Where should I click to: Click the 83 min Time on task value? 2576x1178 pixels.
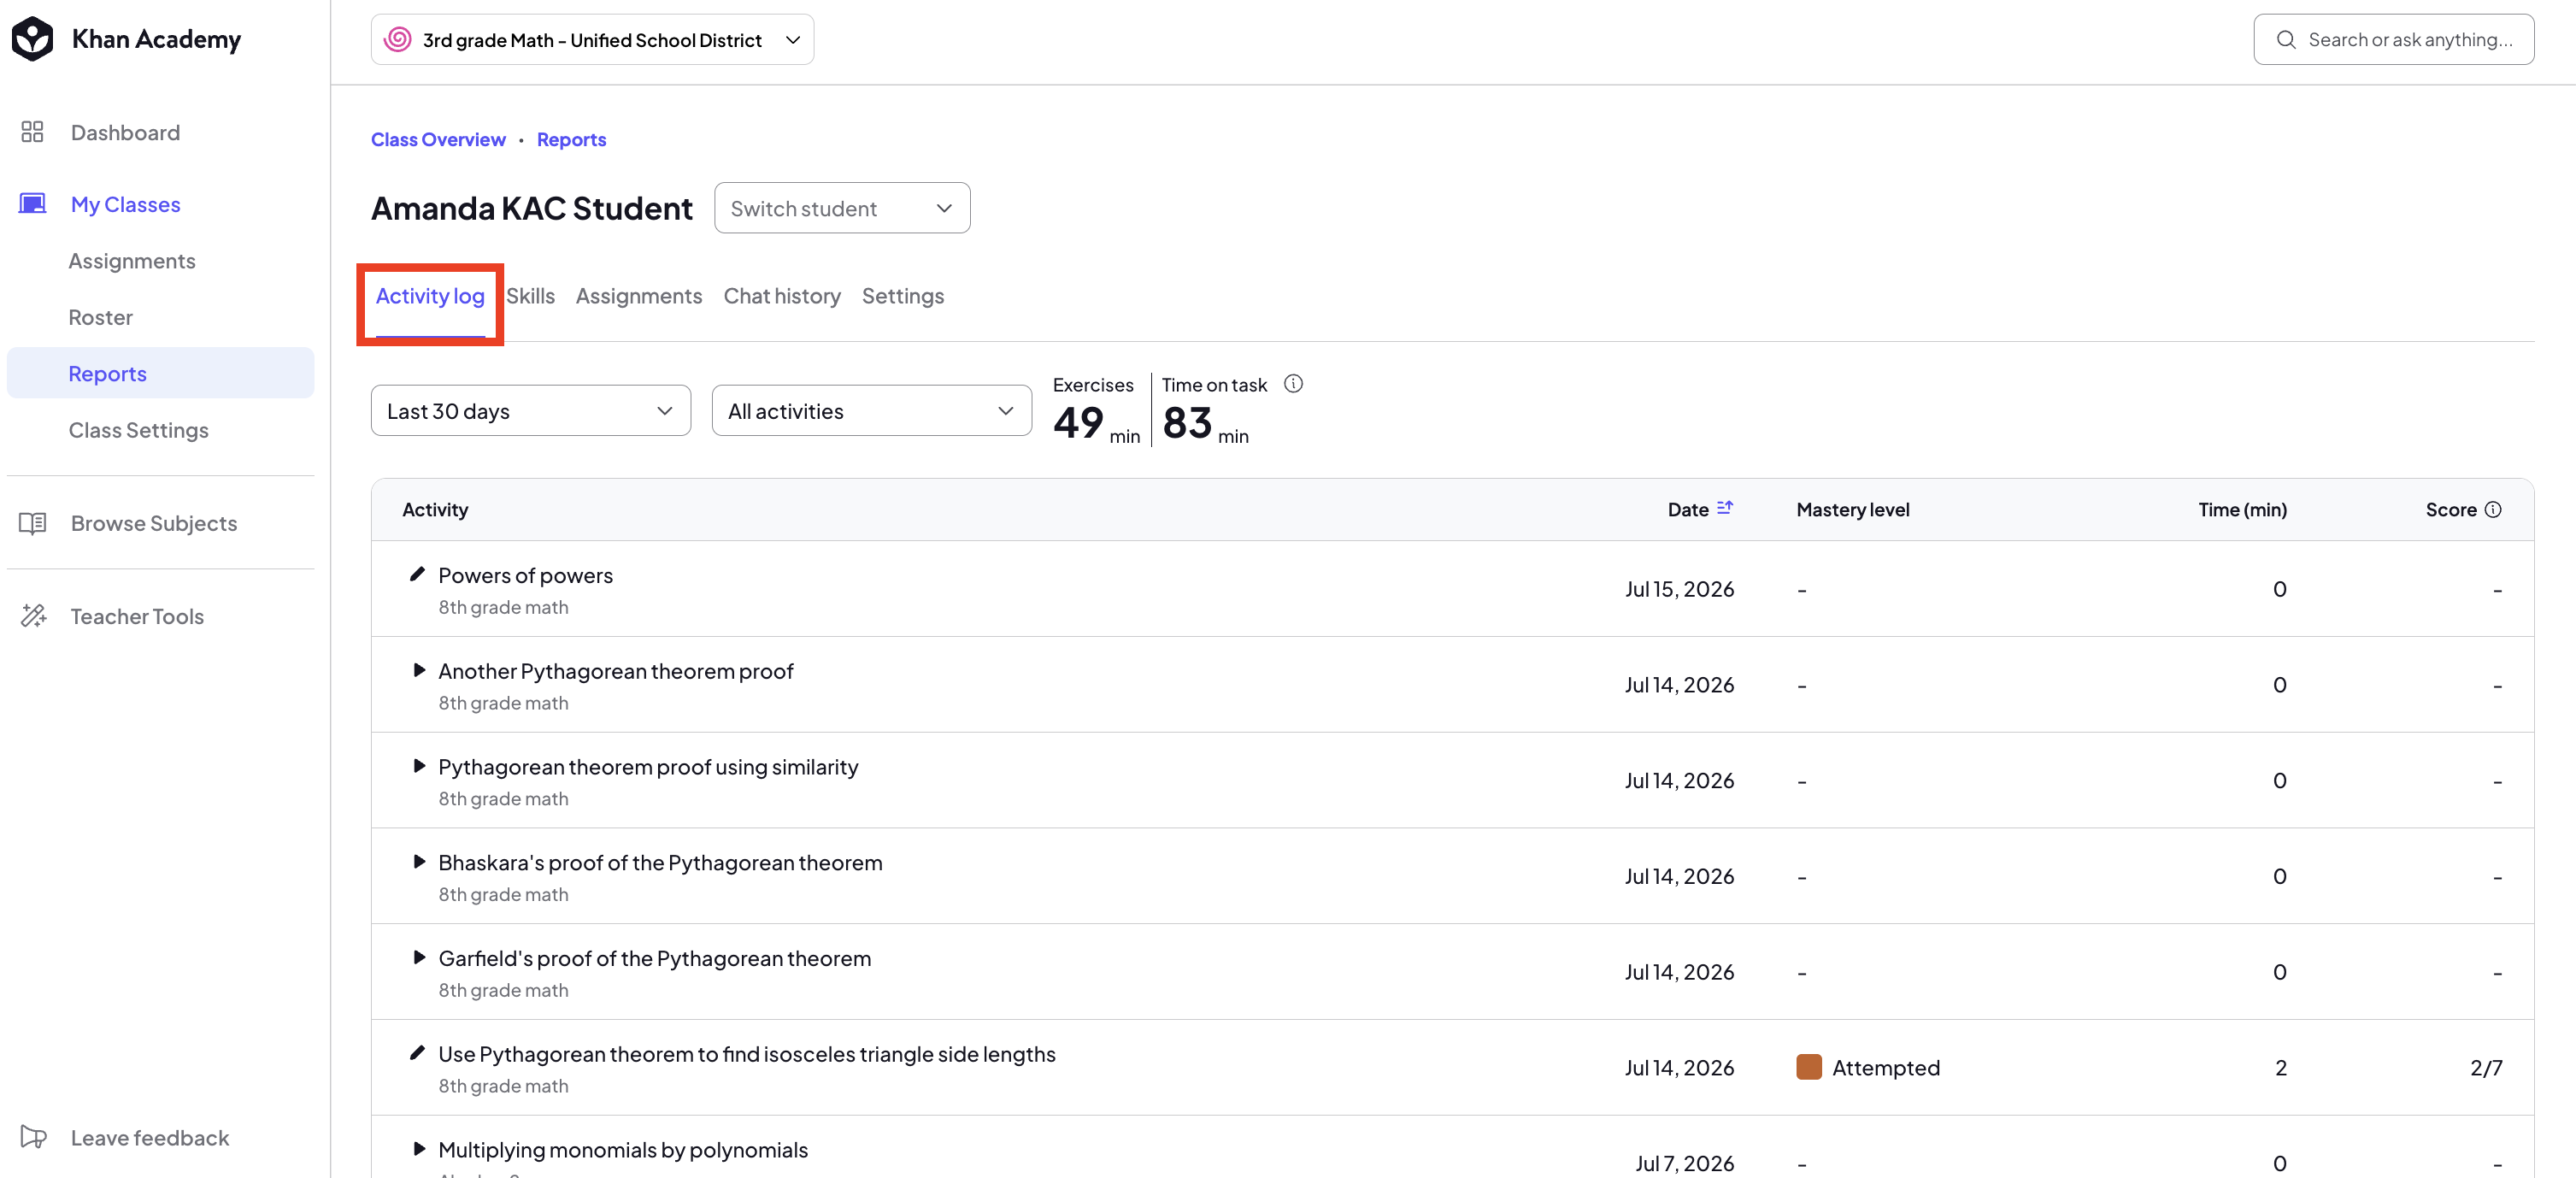point(1205,423)
